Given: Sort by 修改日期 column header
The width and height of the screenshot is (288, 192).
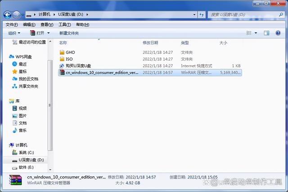Looking at the screenshot, I should click(x=150, y=43).
